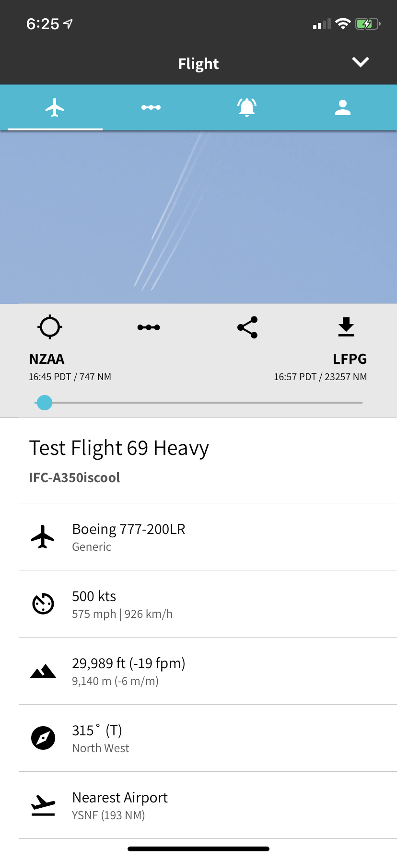Tap the contrail aircraft photo
This screenshot has height=859, width=397.
coord(198,217)
